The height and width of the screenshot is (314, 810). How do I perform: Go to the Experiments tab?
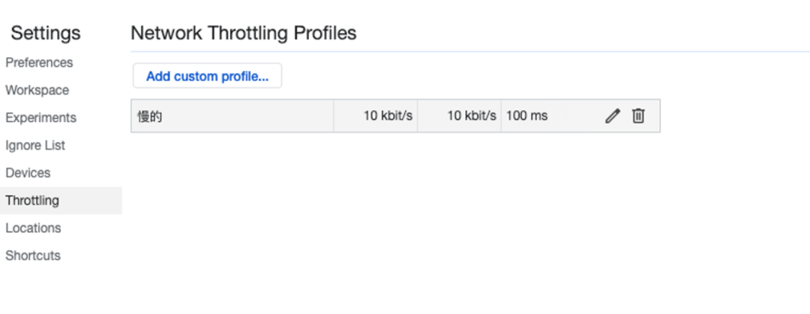(x=40, y=118)
